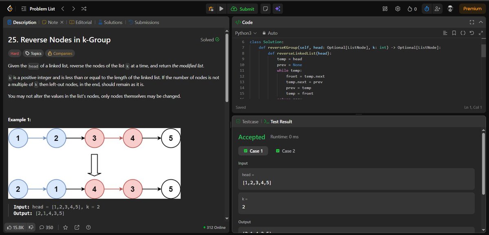This screenshot has width=489, height=235.
Task: Open the user avatar profile menu
Action: pyautogui.click(x=450, y=9)
